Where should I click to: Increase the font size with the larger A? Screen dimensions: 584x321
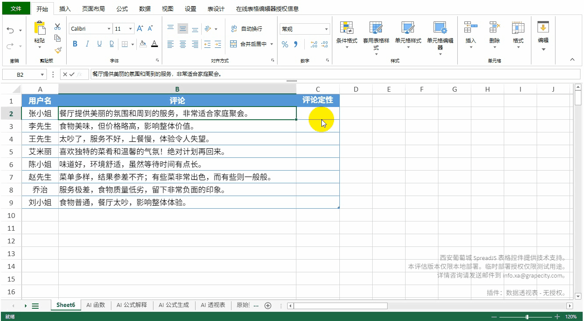click(140, 29)
